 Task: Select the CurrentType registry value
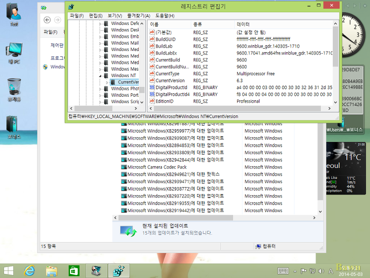167,74
